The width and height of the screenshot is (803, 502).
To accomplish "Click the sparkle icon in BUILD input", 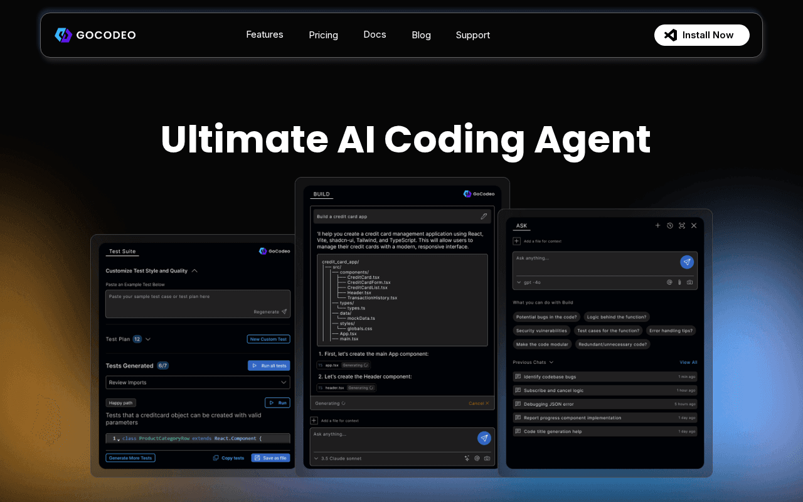I will pyautogui.click(x=467, y=459).
